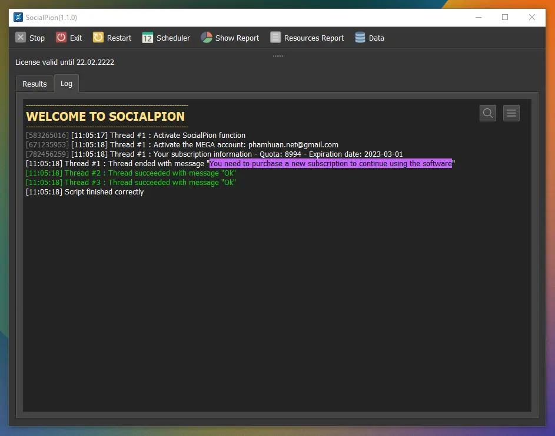Open the Scheduler calendar icon

point(148,37)
